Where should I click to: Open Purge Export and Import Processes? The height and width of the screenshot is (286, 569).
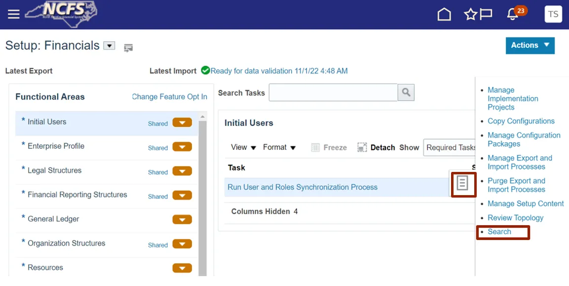pyautogui.click(x=516, y=185)
